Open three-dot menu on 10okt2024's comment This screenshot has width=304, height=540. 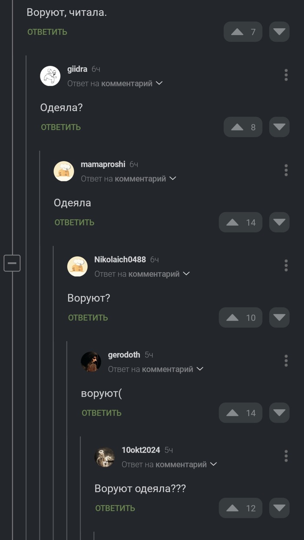coord(286,456)
